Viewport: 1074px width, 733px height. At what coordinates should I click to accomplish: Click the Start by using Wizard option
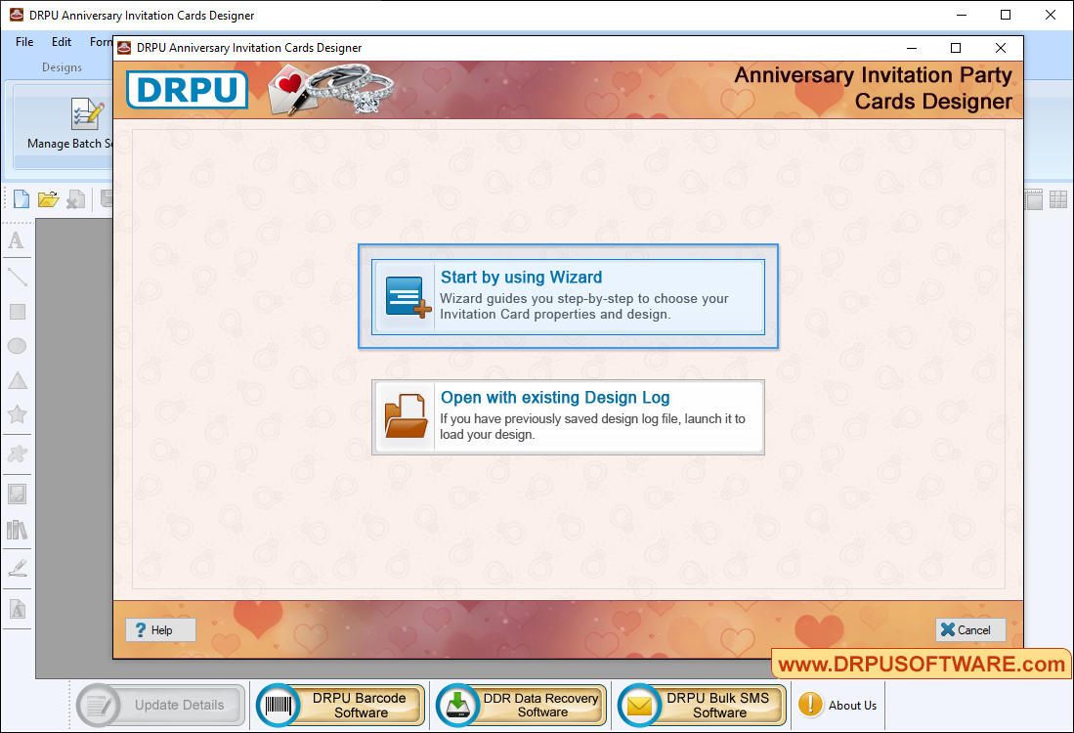point(568,297)
